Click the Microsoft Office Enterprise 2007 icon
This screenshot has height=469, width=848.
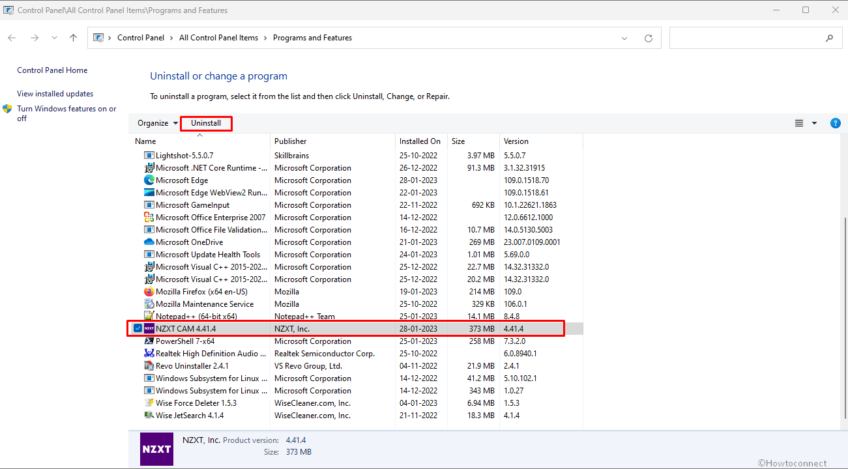coord(149,218)
